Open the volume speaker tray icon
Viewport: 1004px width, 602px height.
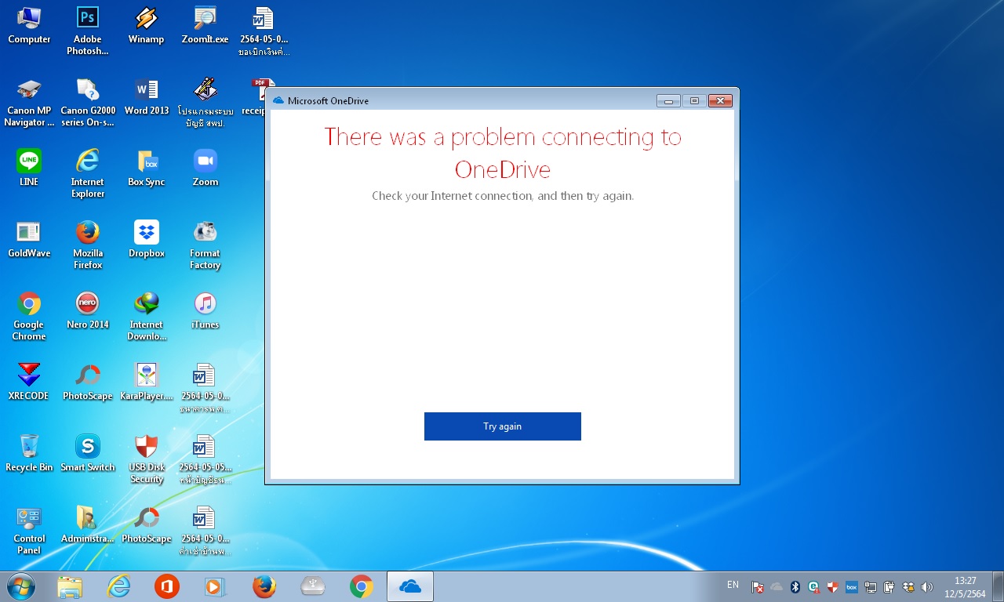pos(927,587)
